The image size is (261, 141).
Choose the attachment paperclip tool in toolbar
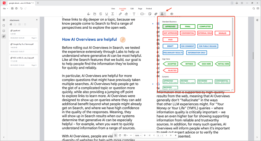point(156,14)
